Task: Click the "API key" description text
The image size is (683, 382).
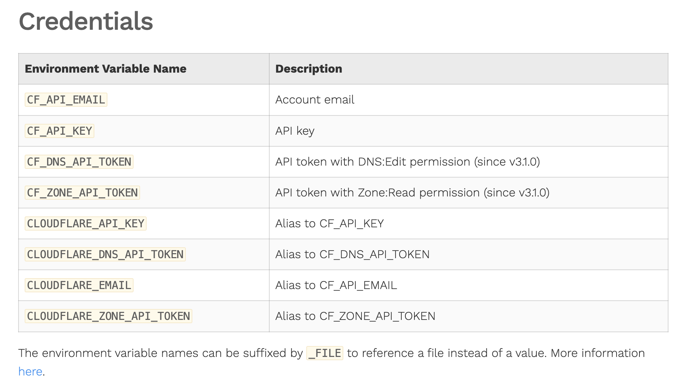Action: (295, 131)
